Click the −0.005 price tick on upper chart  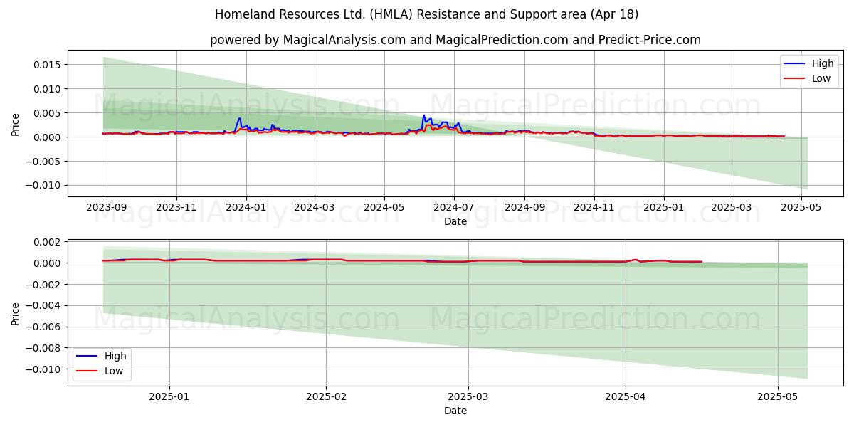43,162
